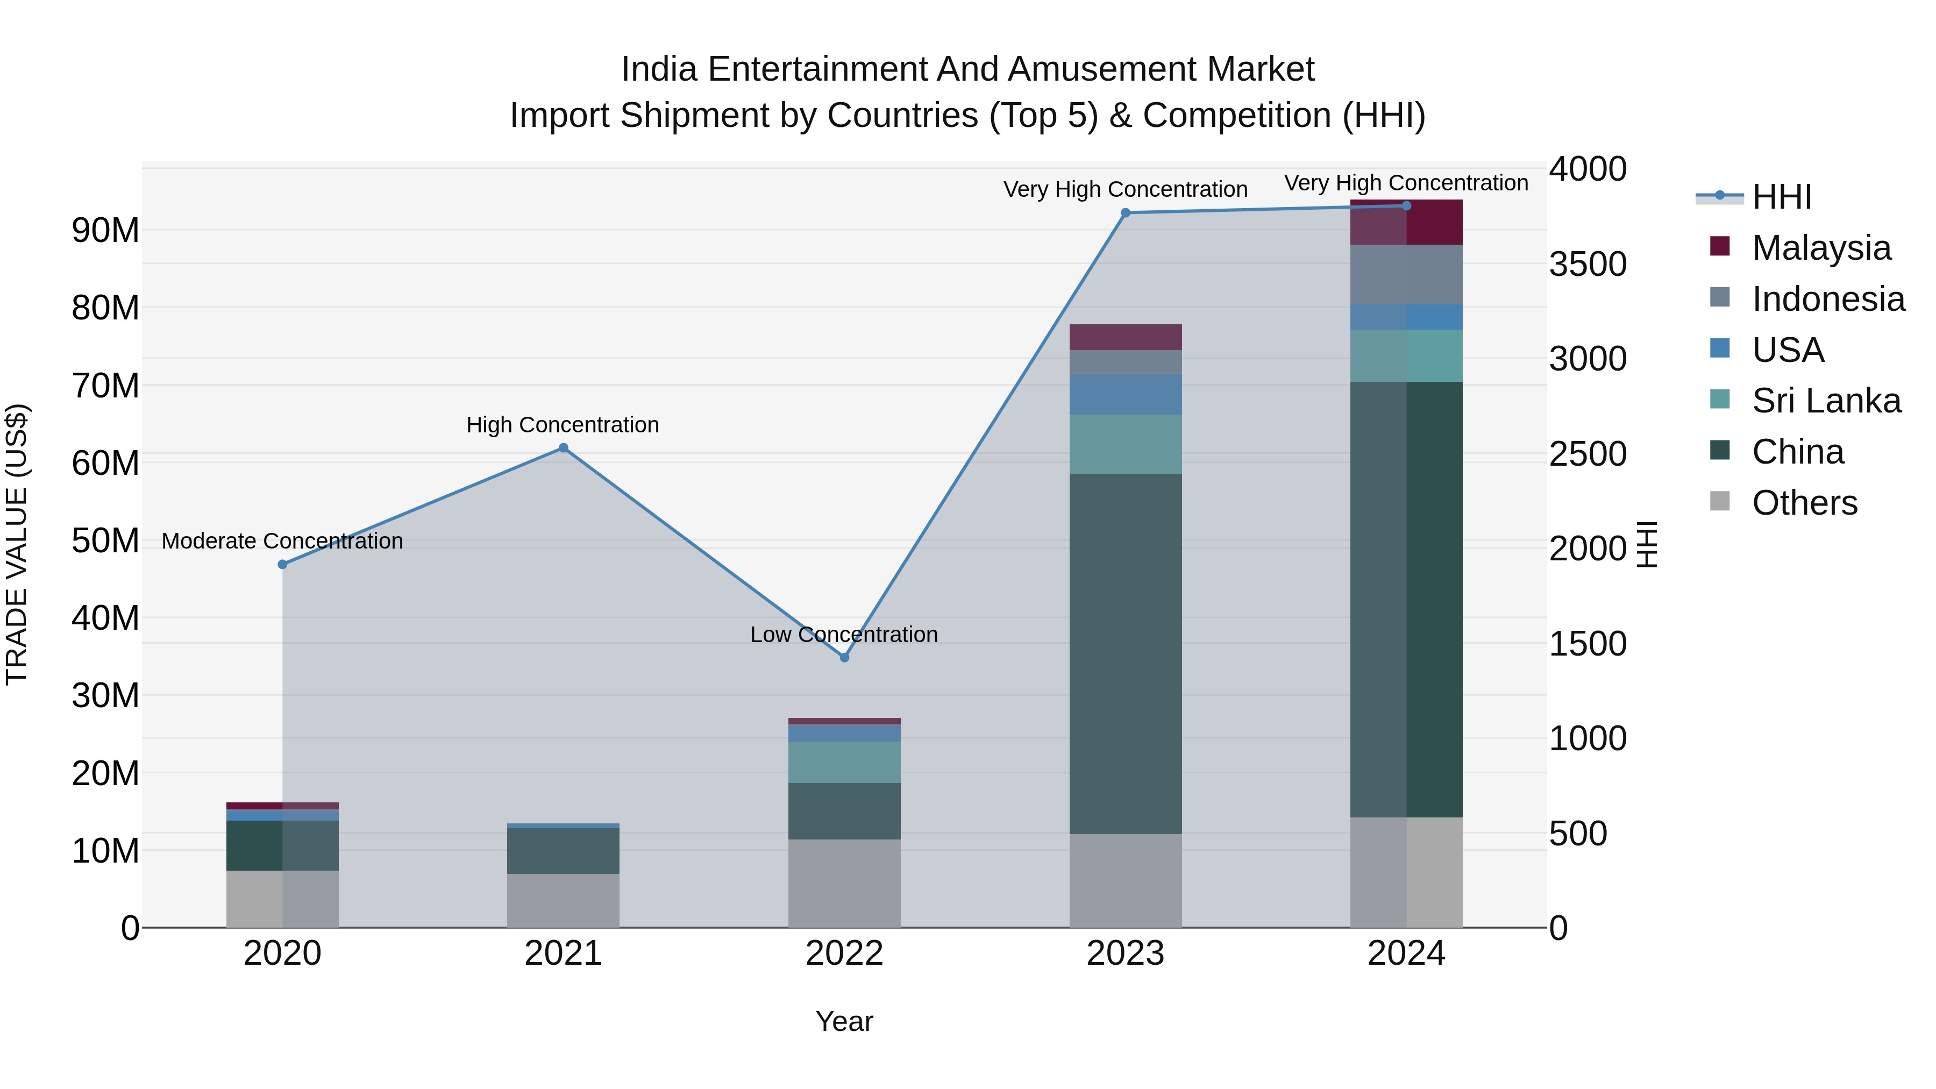Click the 2021 x-axis label
Screen dimensions: 1936x1089
(x=564, y=953)
